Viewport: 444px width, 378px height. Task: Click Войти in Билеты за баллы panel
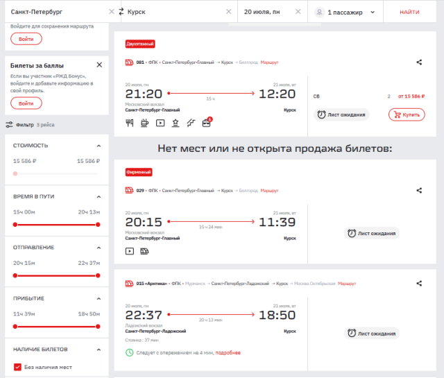pyautogui.click(x=26, y=103)
